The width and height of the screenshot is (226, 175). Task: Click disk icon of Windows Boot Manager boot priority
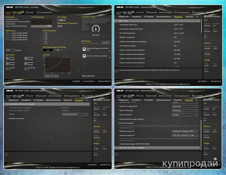click(84, 49)
